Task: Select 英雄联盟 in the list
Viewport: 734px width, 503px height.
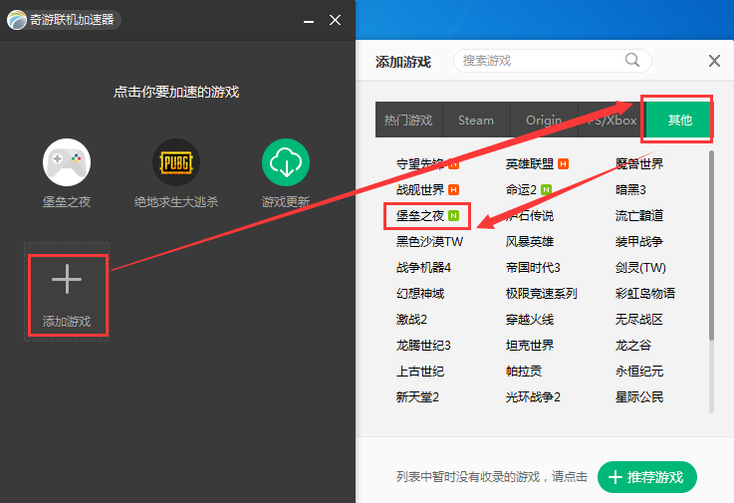Action: coord(530,164)
